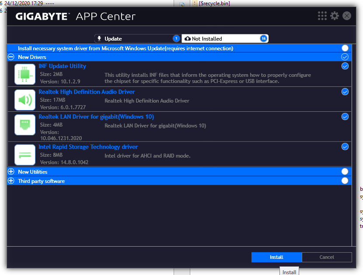Viewport: 363px width, 275px height.
Task: Enable install system driver from Windows Update
Action: 345,48
